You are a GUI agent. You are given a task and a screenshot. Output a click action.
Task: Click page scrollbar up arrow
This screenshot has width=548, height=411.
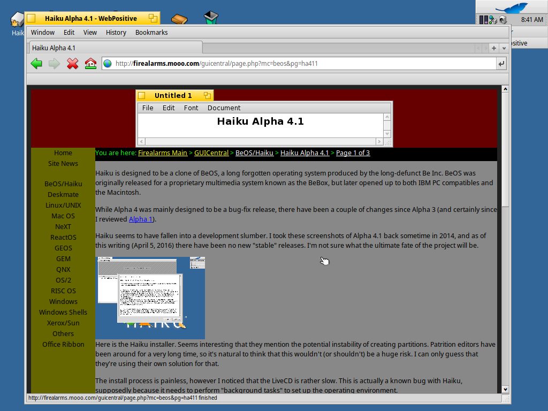[505, 89]
